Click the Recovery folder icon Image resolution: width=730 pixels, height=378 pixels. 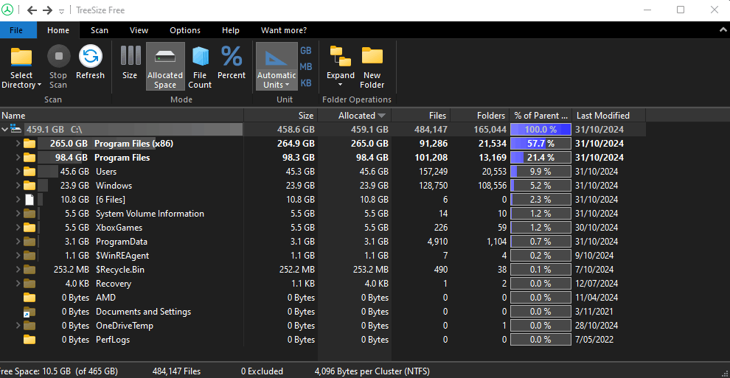[x=29, y=283]
